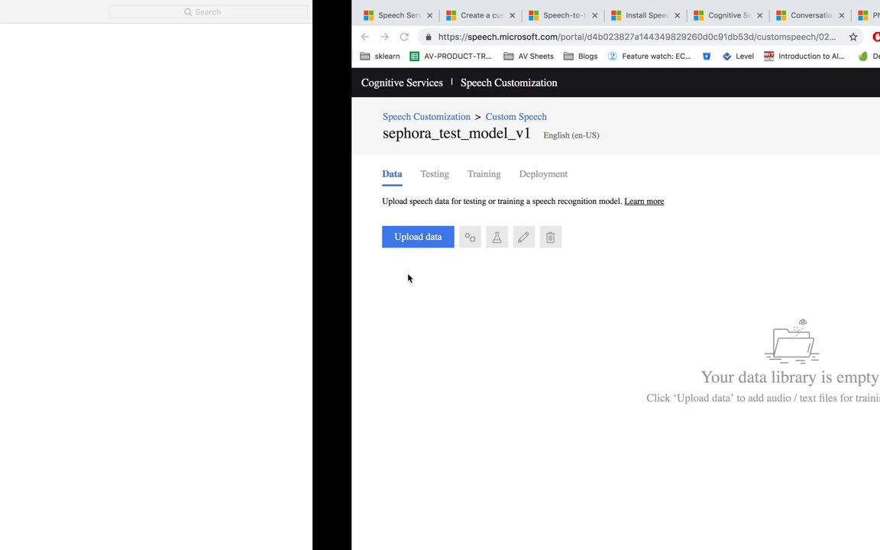This screenshot has width=880, height=550.
Task: Open the Level bookmark
Action: [x=738, y=56]
